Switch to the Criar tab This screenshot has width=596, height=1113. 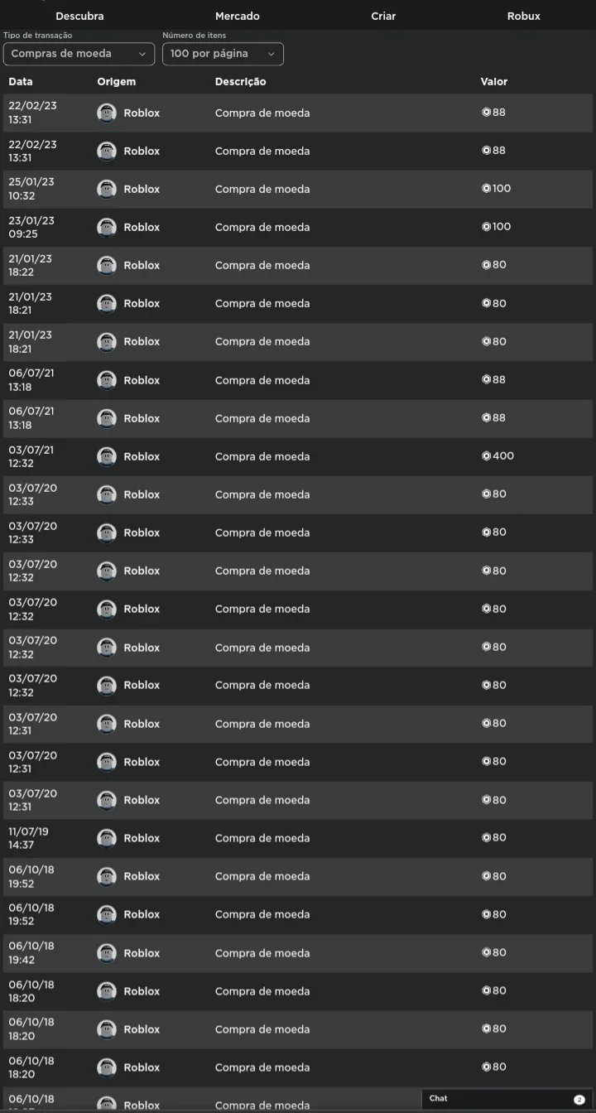click(383, 16)
